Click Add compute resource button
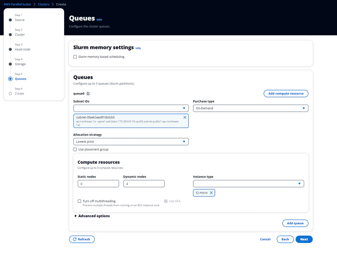 click(286, 93)
